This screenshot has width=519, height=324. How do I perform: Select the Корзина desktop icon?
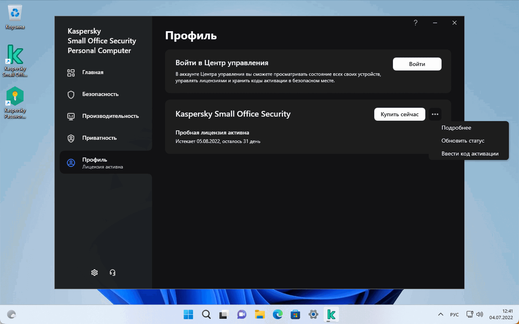click(15, 17)
